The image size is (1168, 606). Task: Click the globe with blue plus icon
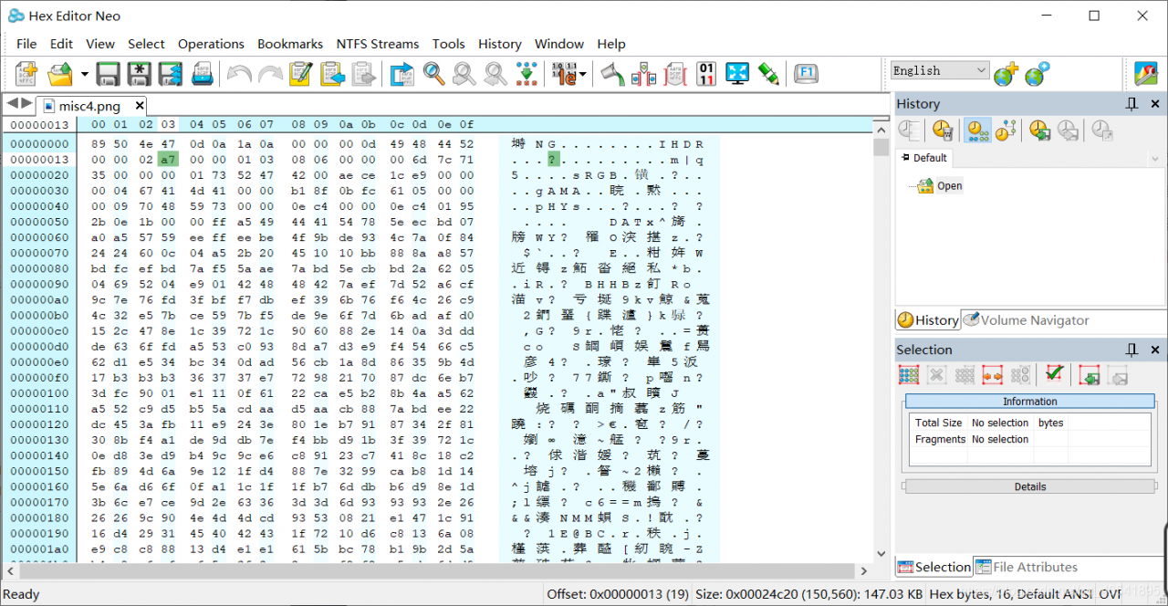(1038, 74)
